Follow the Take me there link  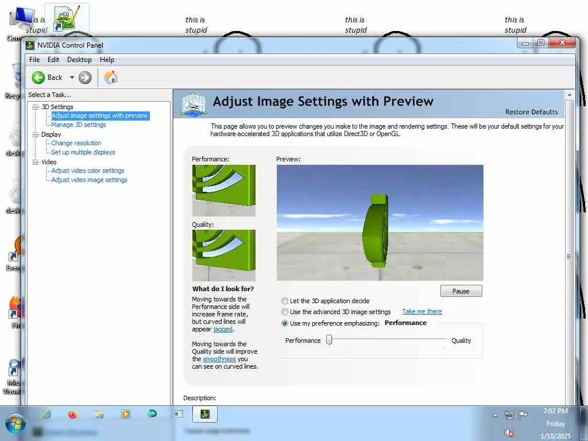coord(422,311)
